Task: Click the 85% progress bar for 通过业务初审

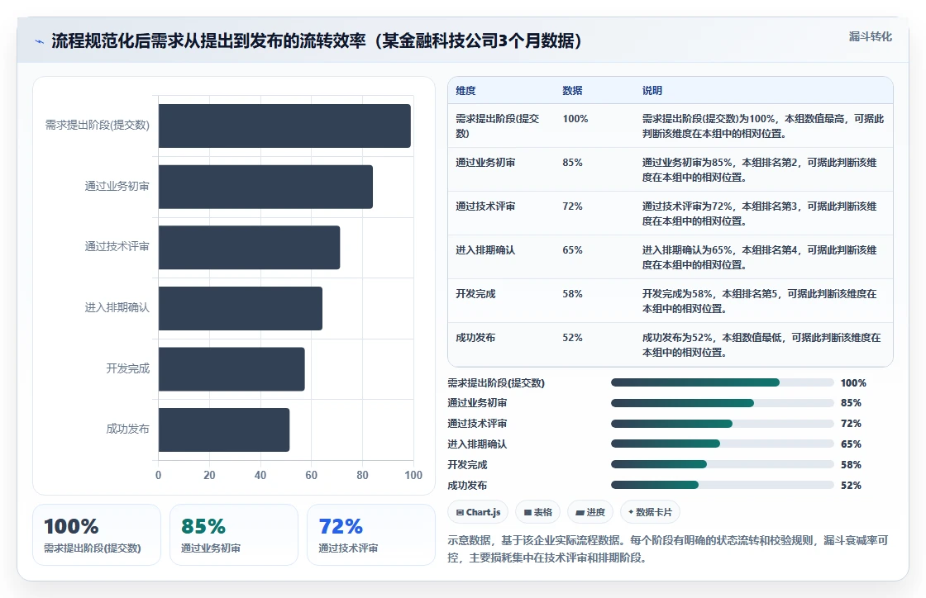Action: [723, 403]
